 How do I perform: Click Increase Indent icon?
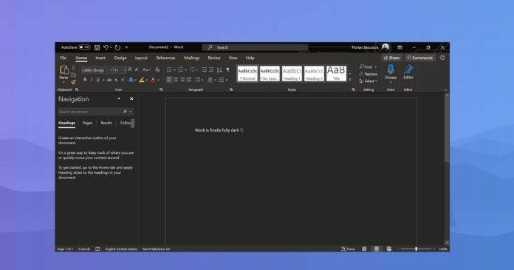click(x=211, y=70)
